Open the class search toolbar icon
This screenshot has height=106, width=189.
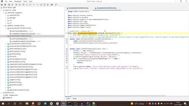pyautogui.click(x=27, y=5)
